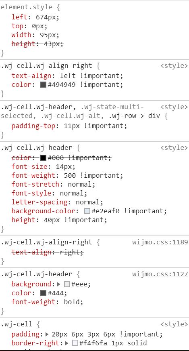Click the .wj-cell selector at bottom
Screen dimensions: 189x351
pyautogui.click(x=17, y=324)
